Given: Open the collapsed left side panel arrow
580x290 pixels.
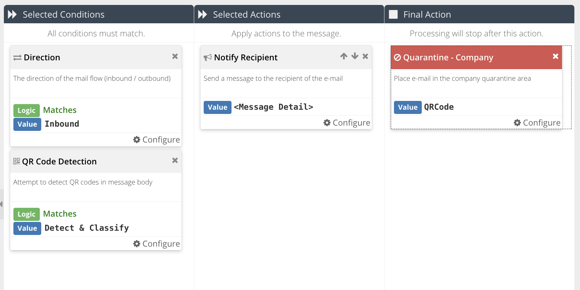Looking at the screenshot, I should pyautogui.click(x=1, y=204).
